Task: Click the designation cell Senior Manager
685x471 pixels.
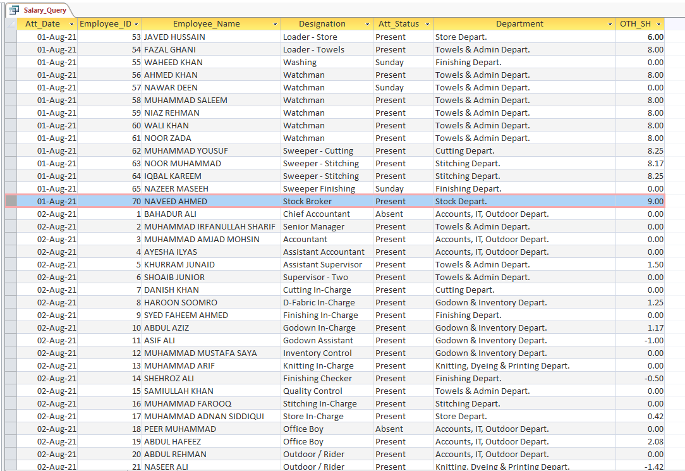Action: pyautogui.click(x=327, y=227)
